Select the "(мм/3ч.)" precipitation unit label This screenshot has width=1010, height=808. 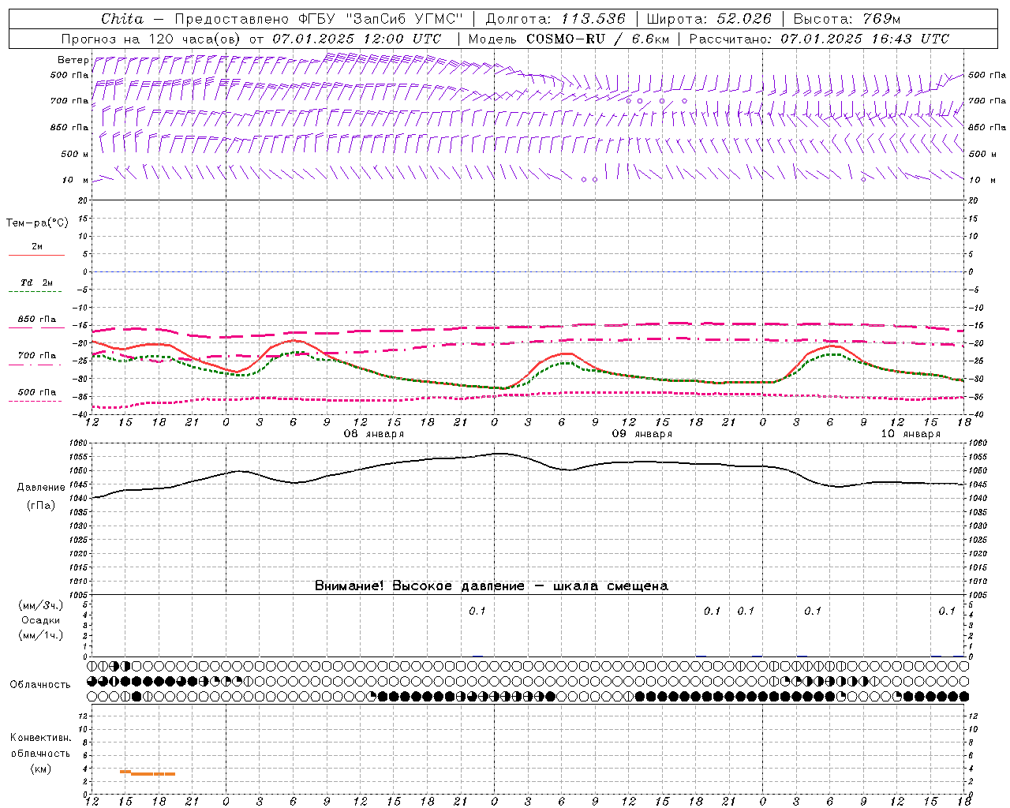(41, 605)
